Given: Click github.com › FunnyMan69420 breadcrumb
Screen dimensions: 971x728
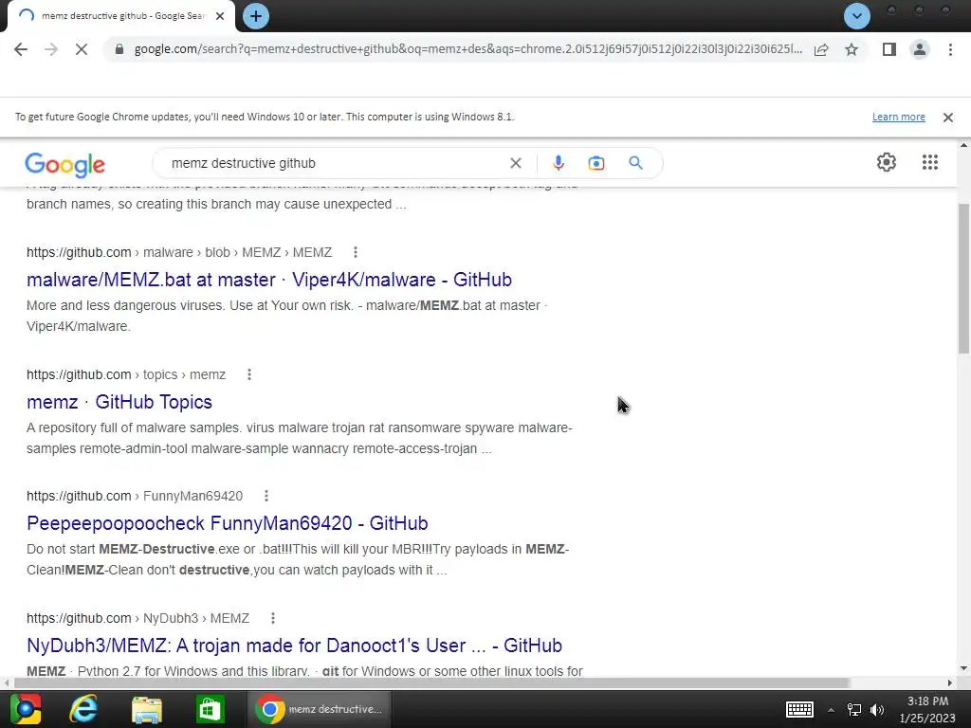Looking at the screenshot, I should (x=135, y=497).
